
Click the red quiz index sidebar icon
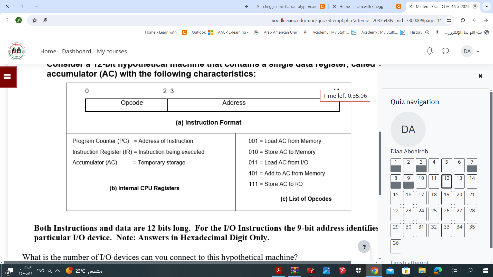[8, 77]
